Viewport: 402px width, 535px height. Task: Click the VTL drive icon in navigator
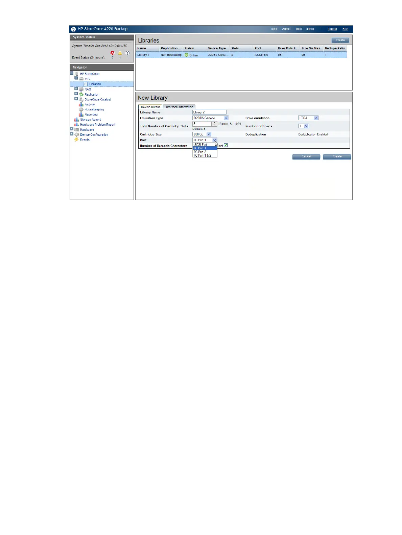click(81, 79)
